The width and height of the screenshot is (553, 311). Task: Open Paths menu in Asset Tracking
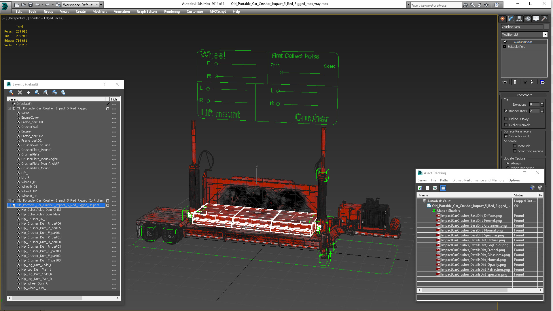coord(444,180)
